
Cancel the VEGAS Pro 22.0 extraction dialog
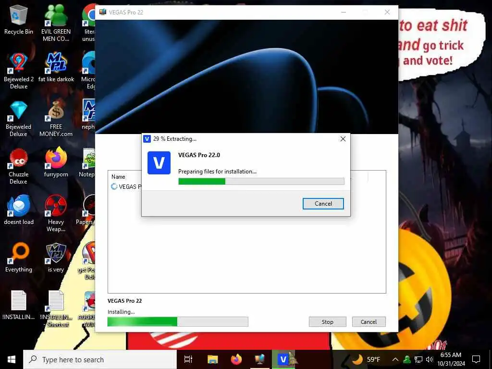click(x=323, y=204)
